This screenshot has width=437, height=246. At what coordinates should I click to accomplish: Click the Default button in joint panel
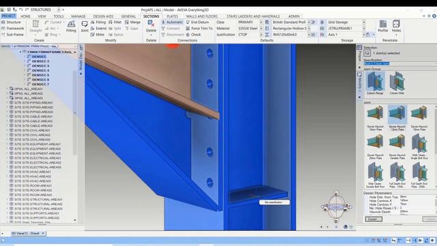[x=373, y=219]
